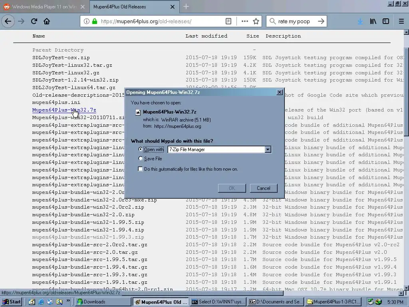Click the file icon beside Mupen64Plus-Win32.7z
Screen dimensions: 409x307
click(138, 112)
